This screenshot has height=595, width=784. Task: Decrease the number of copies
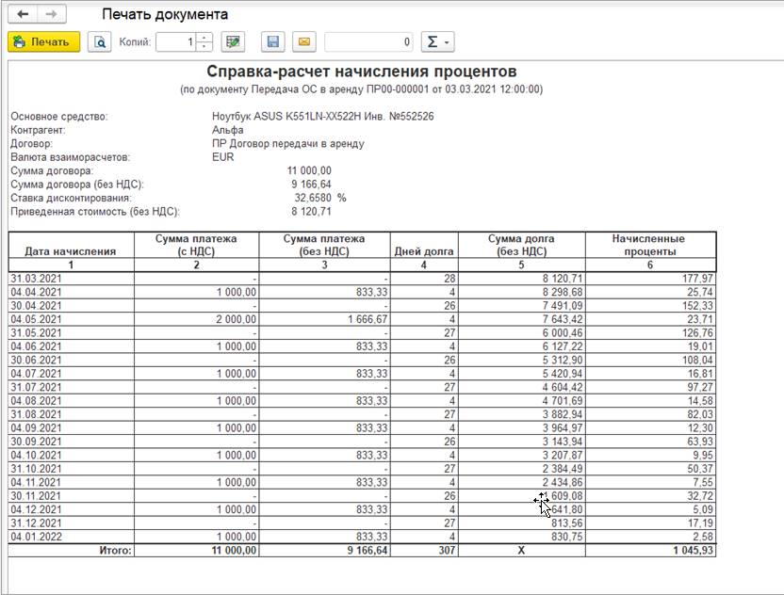coord(204,46)
